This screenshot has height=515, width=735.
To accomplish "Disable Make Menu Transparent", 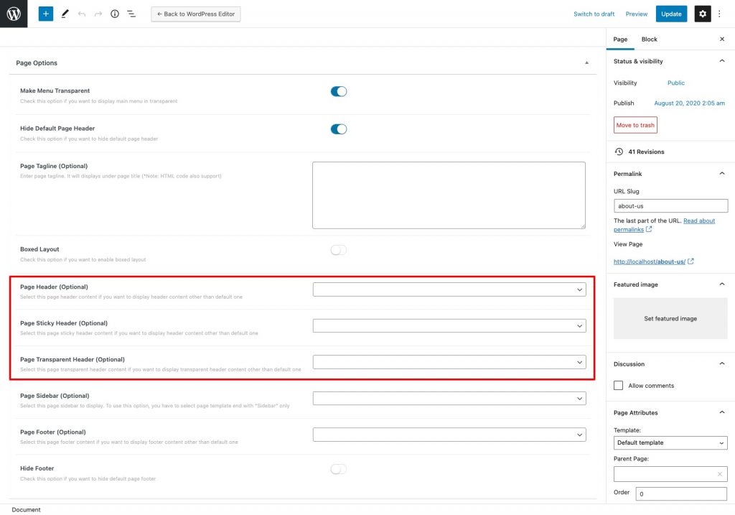I will coord(338,91).
